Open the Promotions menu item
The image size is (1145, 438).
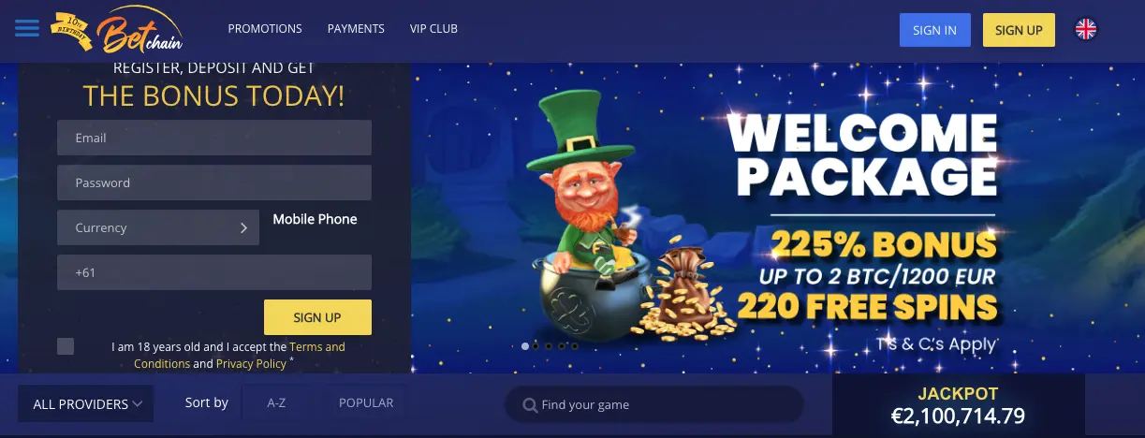tap(265, 29)
